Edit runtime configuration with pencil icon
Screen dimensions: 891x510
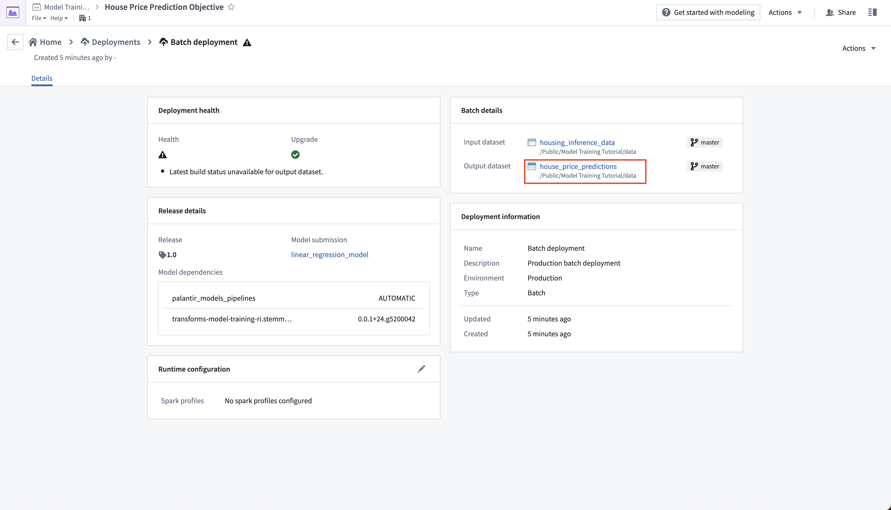point(421,369)
